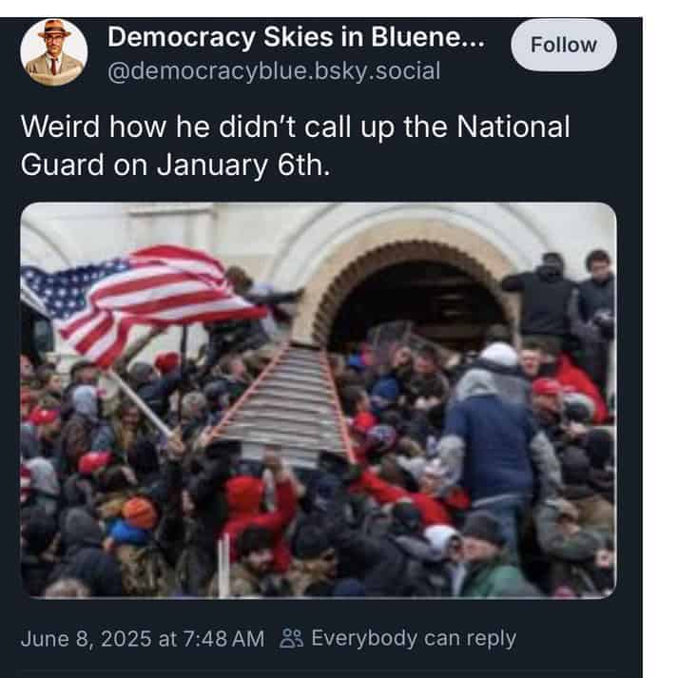Visit the @democracyblue.bsky.social handle
The height and width of the screenshot is (678, 678).
point(274,71)
